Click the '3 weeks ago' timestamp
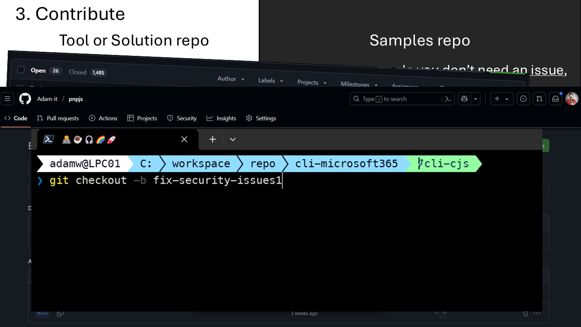581x327 pixels. click(x=304, y=313)
